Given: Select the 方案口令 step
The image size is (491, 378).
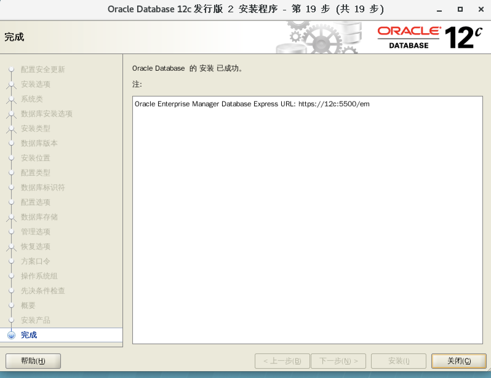Looking at the screenshot, I should pyautogui.click(x=35, y=261).
